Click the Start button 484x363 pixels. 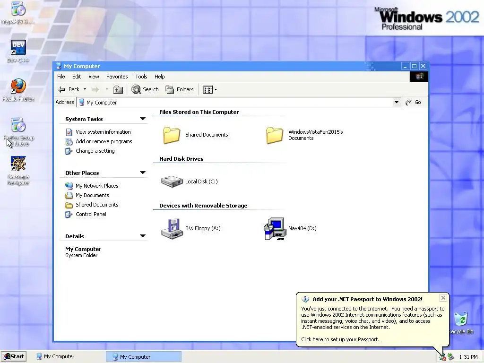[13, 356]
